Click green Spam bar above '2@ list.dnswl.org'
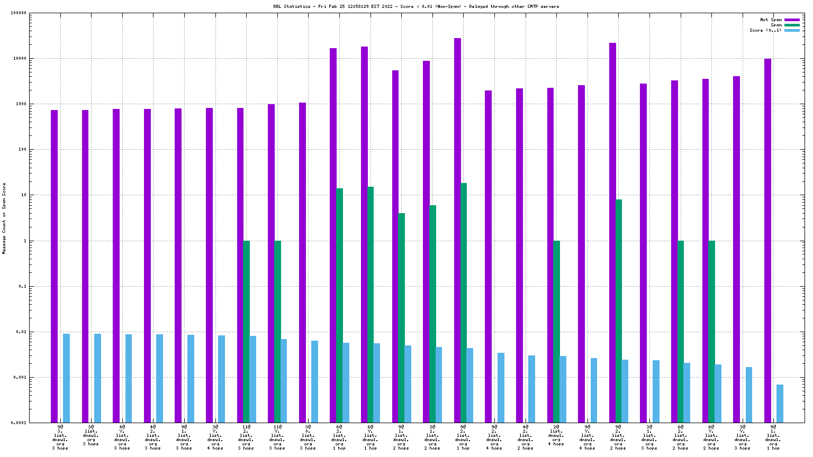This screenshot has height=457, width=813. tap(556, 332)
